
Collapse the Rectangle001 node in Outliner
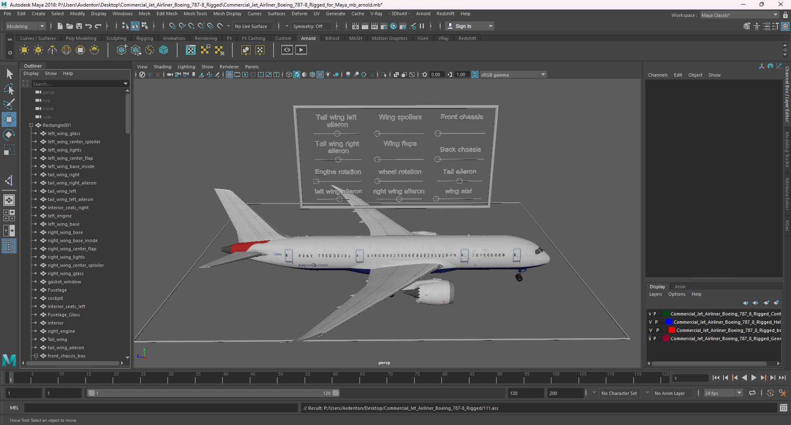coord(31,125)
